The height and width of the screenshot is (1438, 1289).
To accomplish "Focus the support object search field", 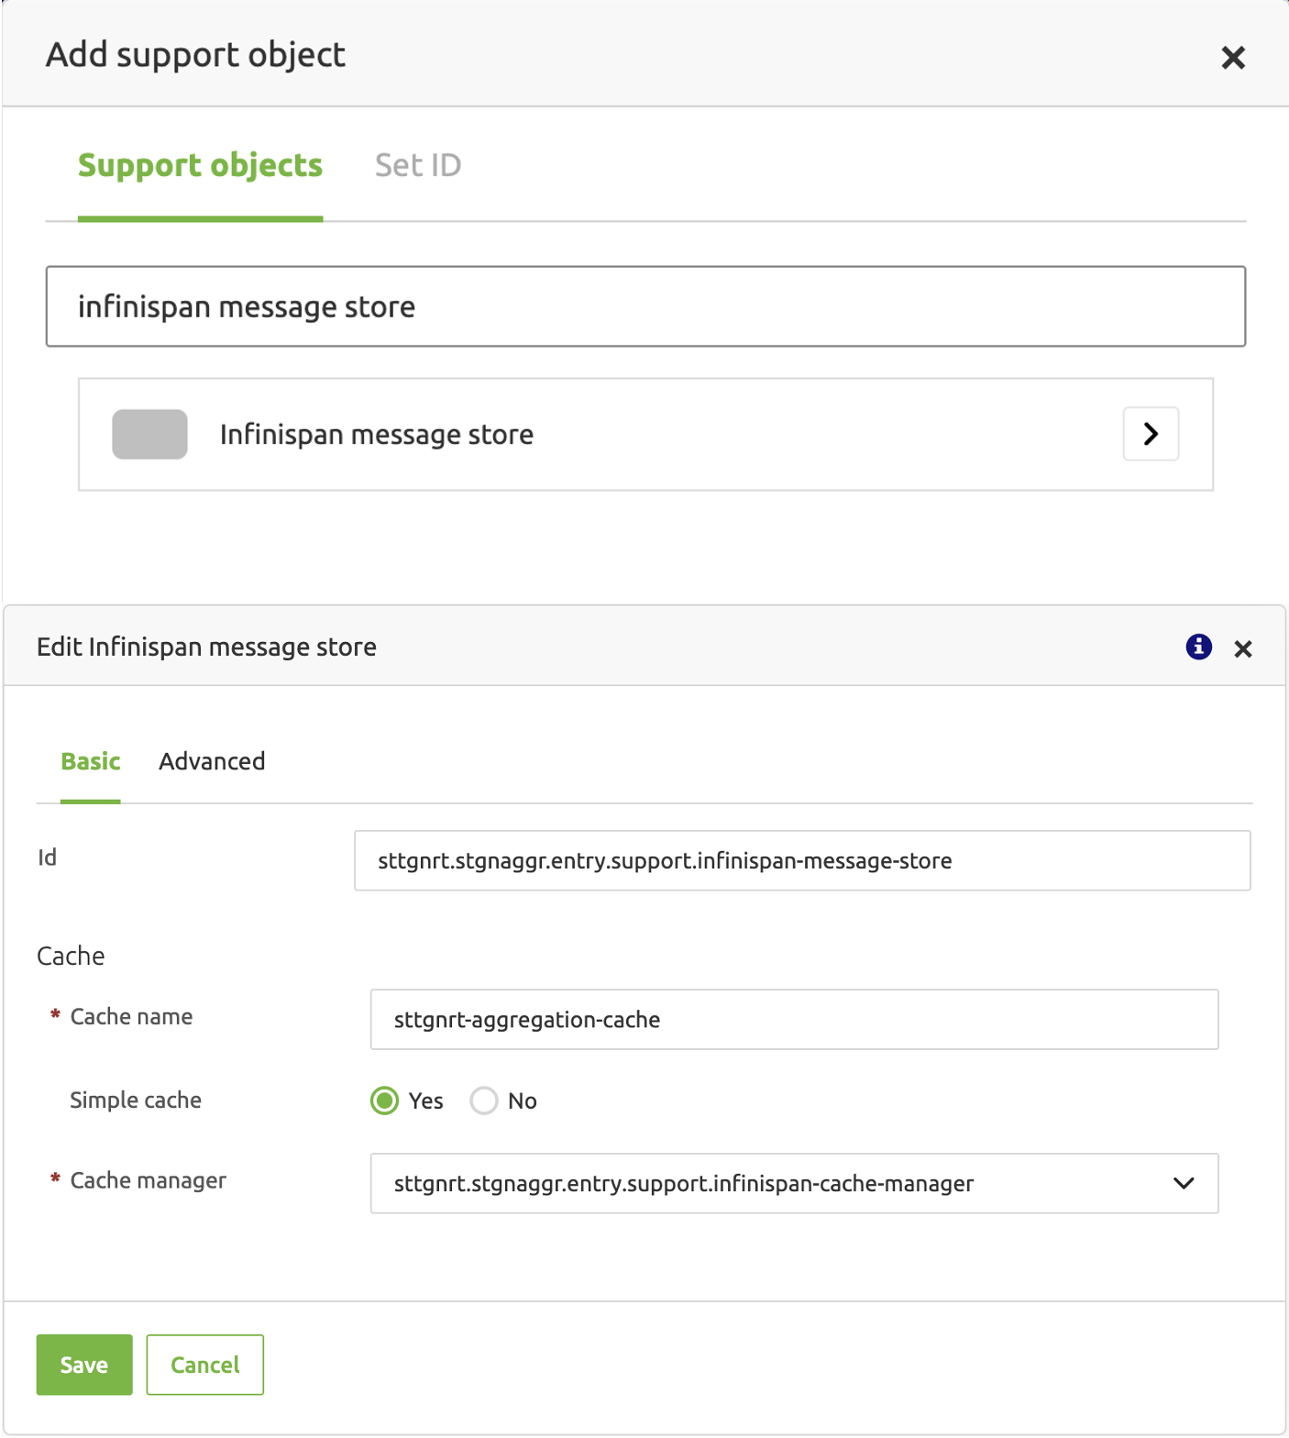I will click(x=645, y=306).
